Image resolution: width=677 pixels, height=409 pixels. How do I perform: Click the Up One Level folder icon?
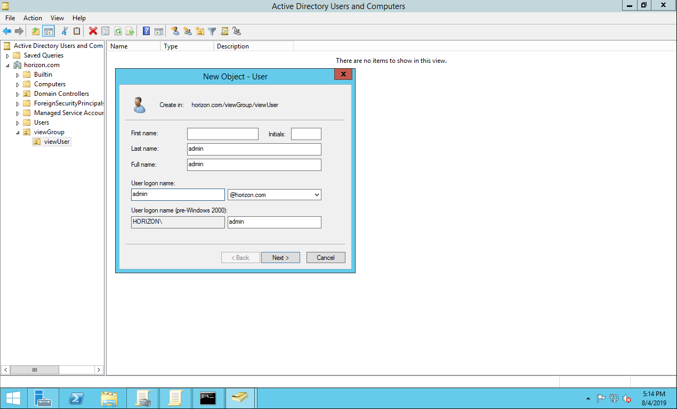(35, 31)
